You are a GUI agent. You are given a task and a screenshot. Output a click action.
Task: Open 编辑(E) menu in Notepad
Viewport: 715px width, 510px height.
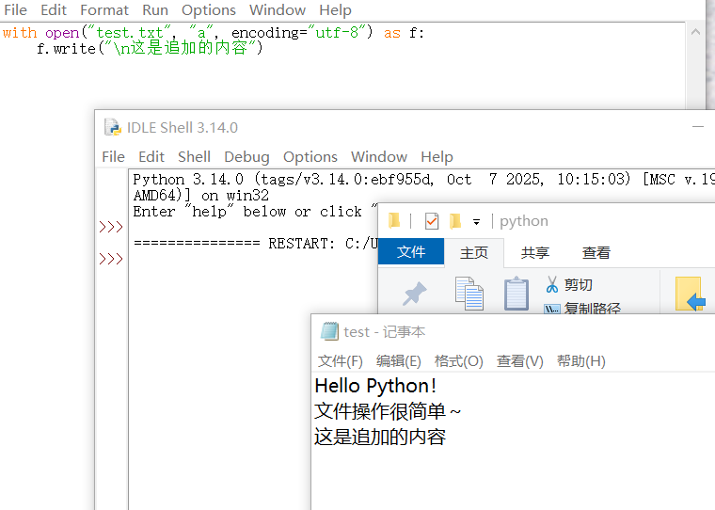pyautogui.click(x=399, y=361)
